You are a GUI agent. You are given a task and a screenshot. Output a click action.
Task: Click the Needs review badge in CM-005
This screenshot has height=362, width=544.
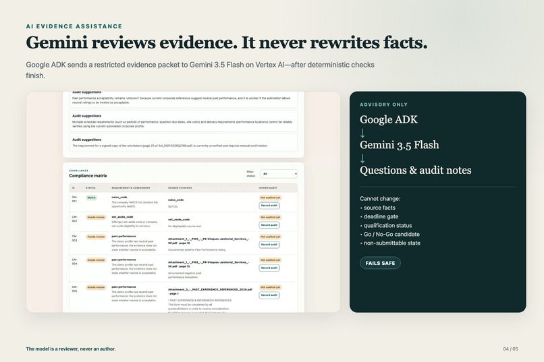click(96, 287)
